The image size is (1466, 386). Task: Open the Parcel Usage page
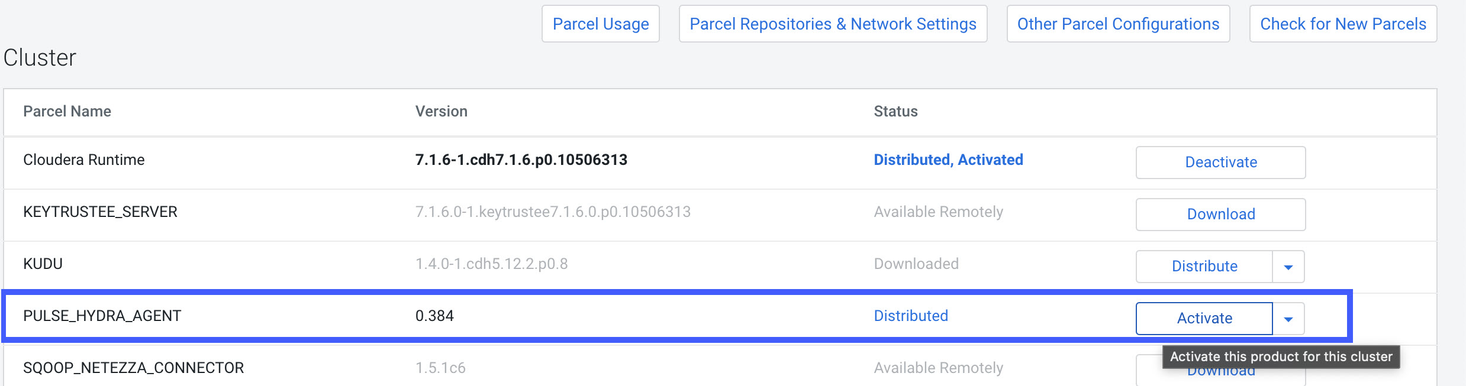pos(601,24)
